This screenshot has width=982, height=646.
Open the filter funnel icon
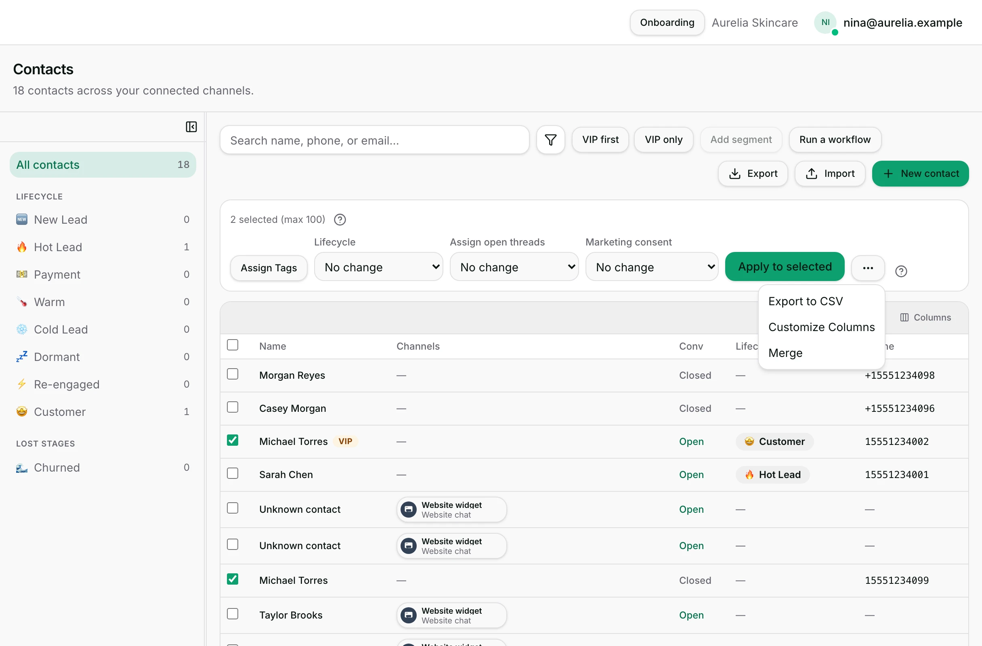pyautogui.click(x=550, y=140)
